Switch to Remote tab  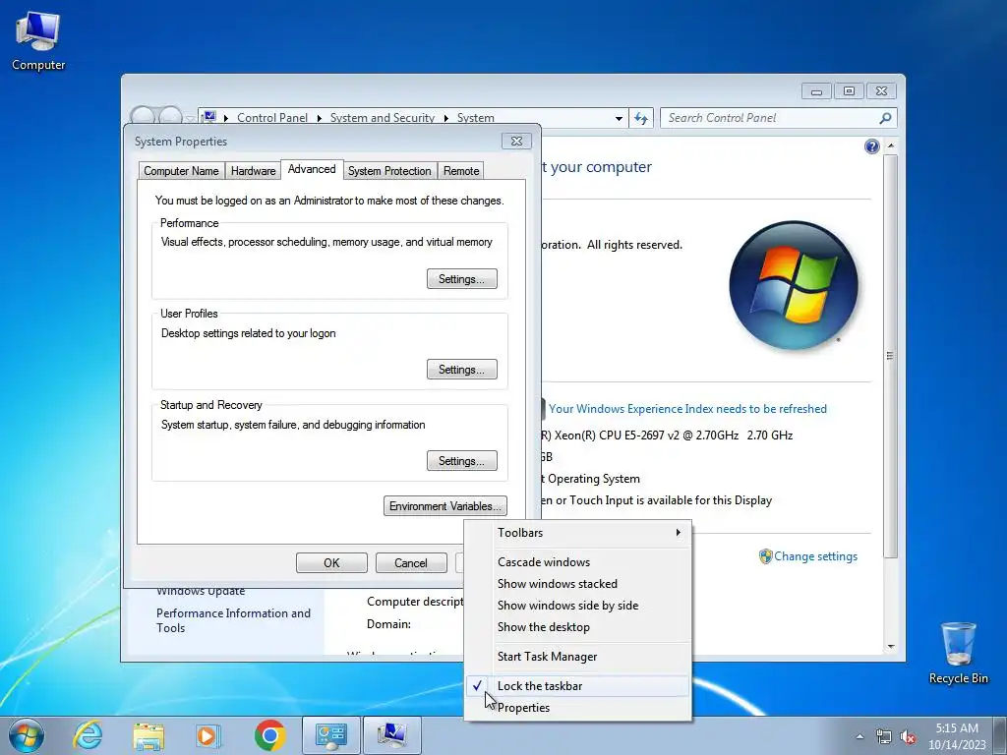[461, 171]
